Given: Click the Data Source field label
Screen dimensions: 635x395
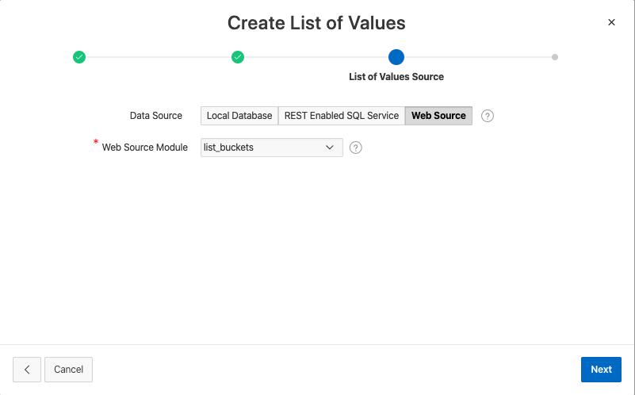Looking at the screenshot, I should (156, 116).
